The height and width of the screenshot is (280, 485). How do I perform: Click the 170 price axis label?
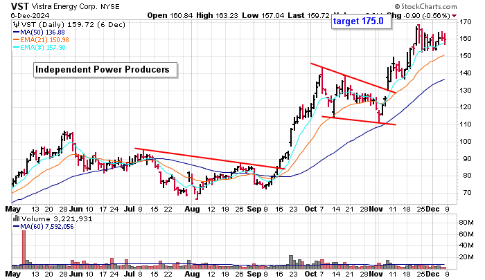pyautogui.click(x=466, y=22)
